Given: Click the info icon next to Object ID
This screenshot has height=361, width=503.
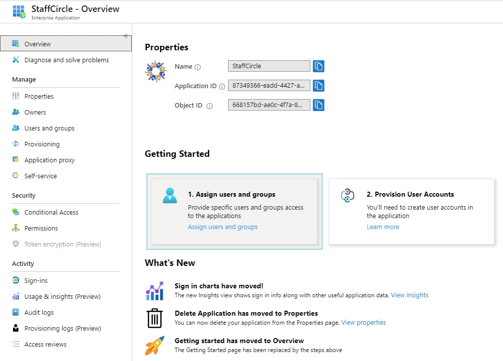Looking at the screenshot, I should pos(210,106).
